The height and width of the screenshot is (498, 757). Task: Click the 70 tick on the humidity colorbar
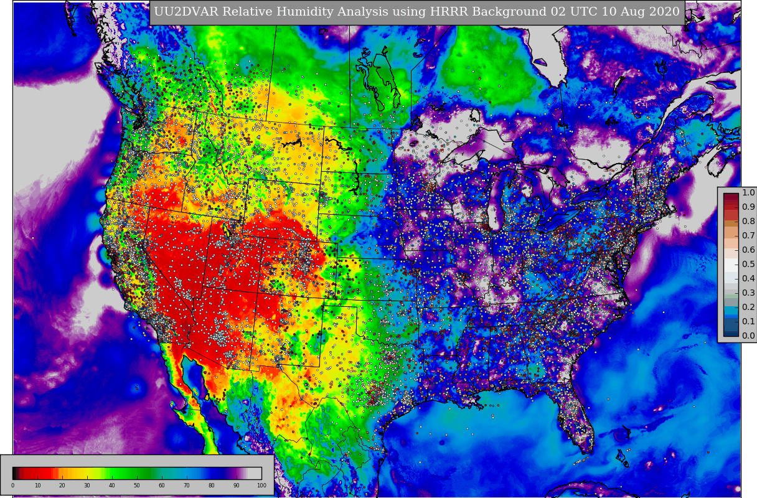tap(187, 486)
